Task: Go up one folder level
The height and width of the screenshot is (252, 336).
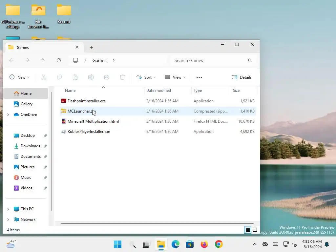Action: pos(43,60)
